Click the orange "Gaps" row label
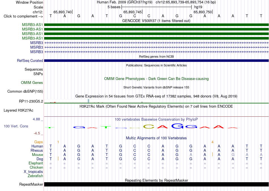 tap(39, 142)
